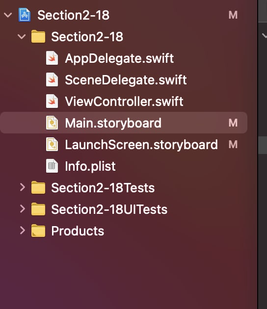
Task: Open AppDelegate.swift in the editor
Action: tap(119, 58)
